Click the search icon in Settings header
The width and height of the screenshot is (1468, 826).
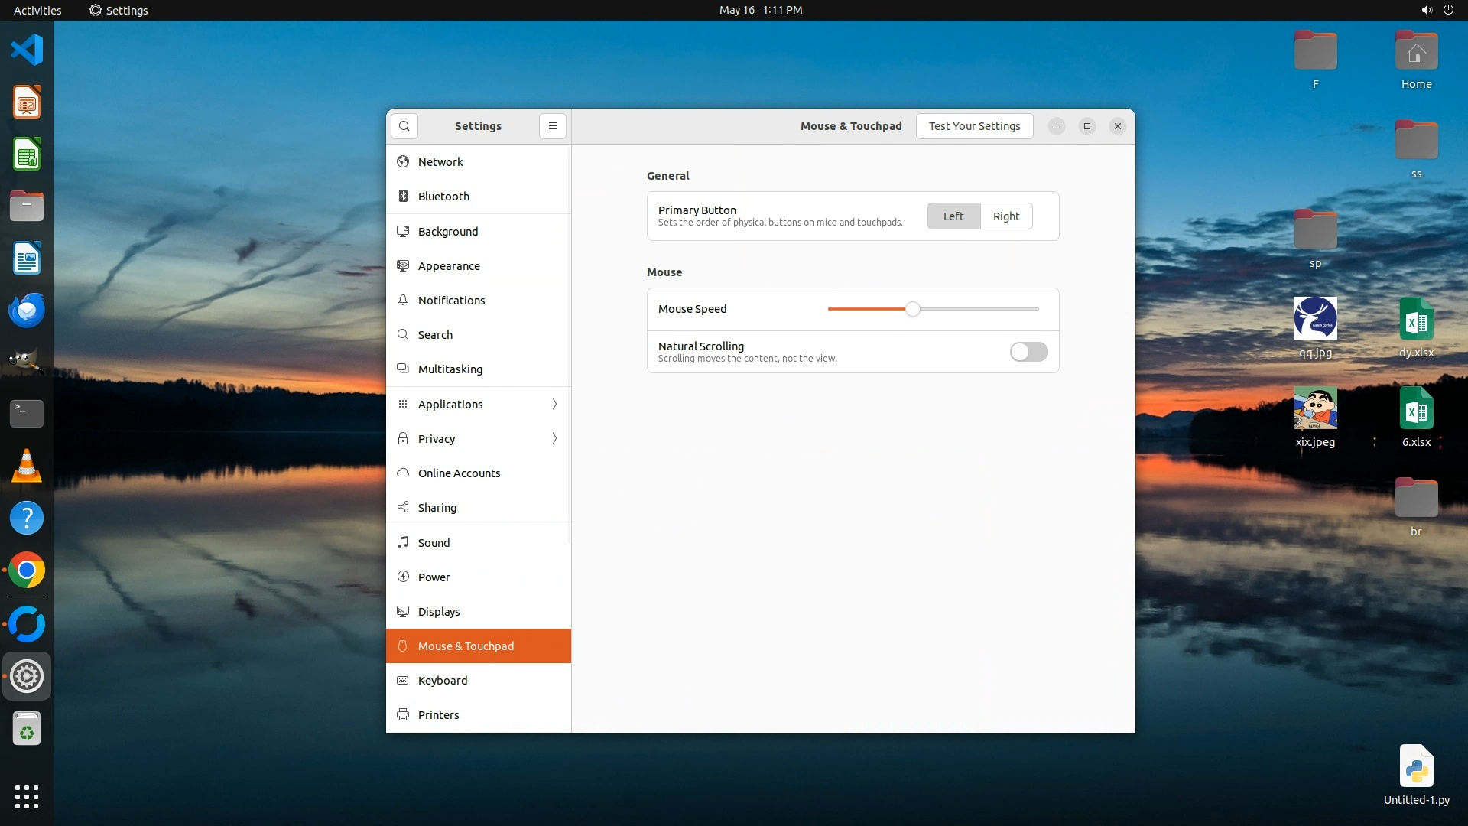404,126
